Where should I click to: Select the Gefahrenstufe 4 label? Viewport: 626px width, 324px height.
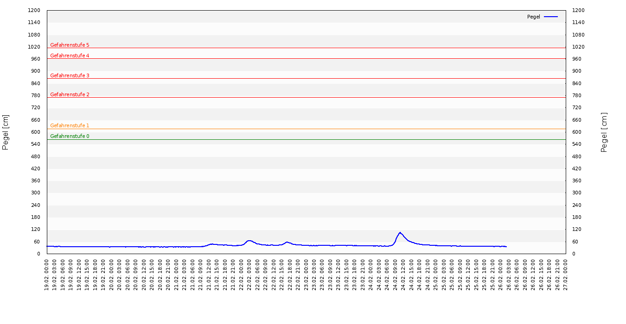pos(70,56)
